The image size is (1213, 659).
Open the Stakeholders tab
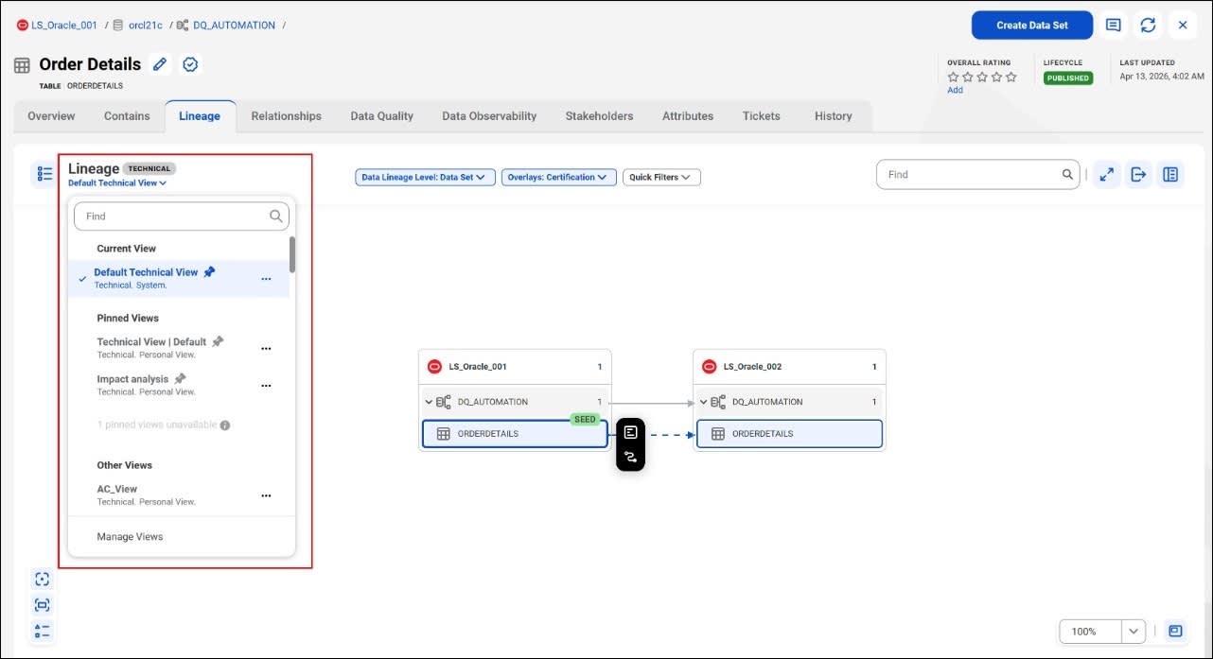[599, 116]
